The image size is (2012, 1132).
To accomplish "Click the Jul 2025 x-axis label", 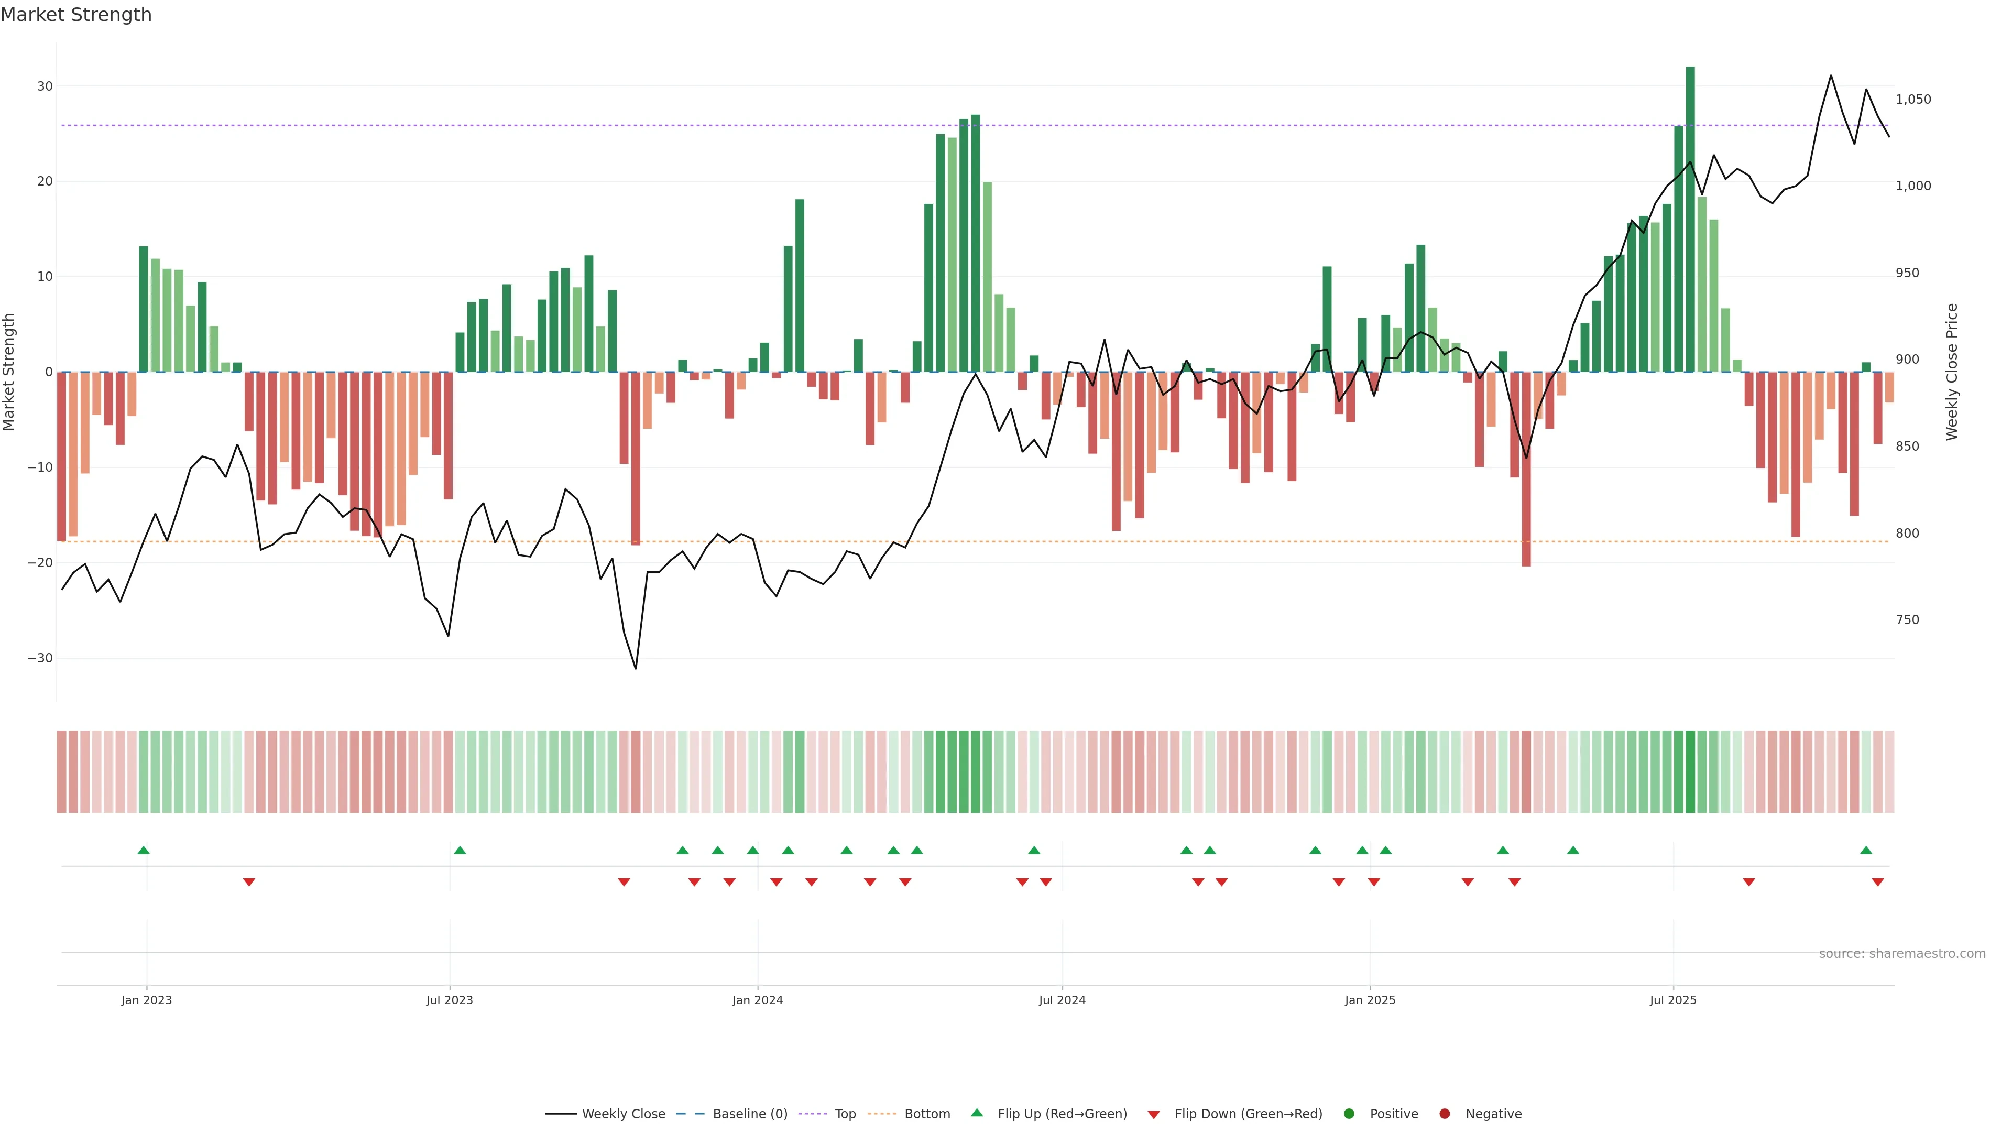I will click(1673, 1000).
